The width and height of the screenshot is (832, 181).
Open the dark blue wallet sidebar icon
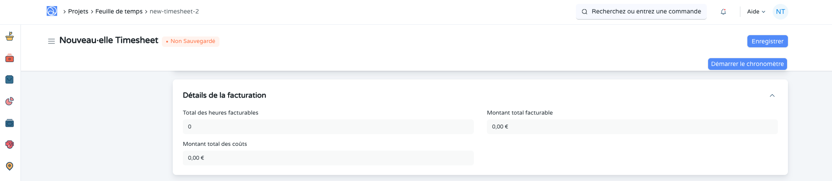(x=10, y=123)
